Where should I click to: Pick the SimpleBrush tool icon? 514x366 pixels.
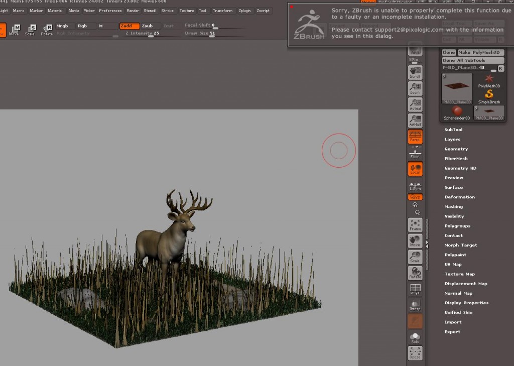click(489, 95)
